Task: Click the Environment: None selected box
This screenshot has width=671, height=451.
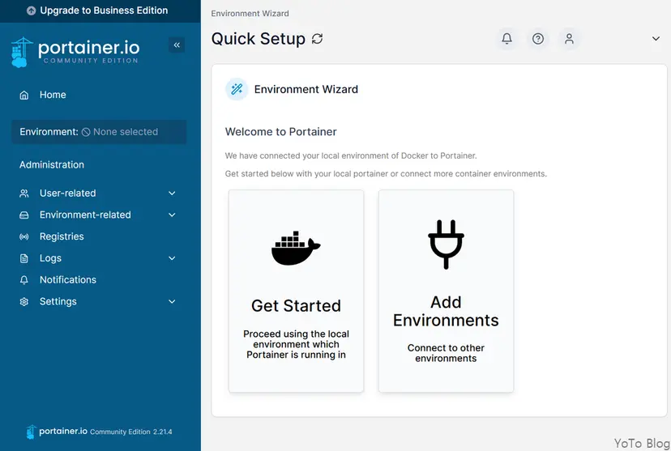Action: [x=99, y=132]
